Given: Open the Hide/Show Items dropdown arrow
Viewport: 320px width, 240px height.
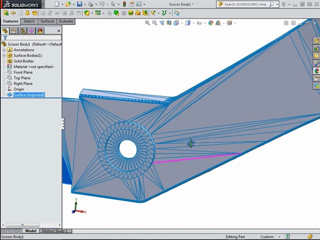Looking at the screenshot, I should (x=204, y=23).
